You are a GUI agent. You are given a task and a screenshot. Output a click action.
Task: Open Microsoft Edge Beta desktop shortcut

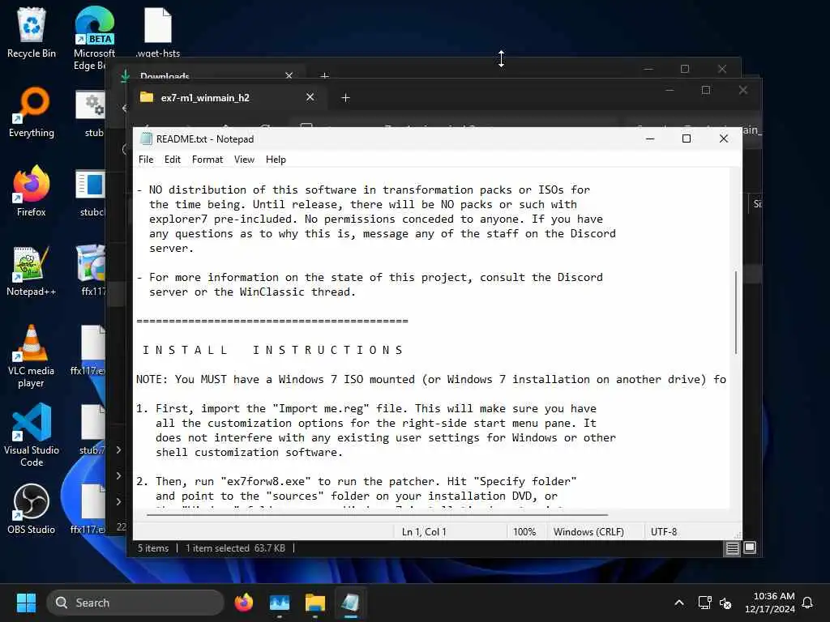[x=94, y=37]
